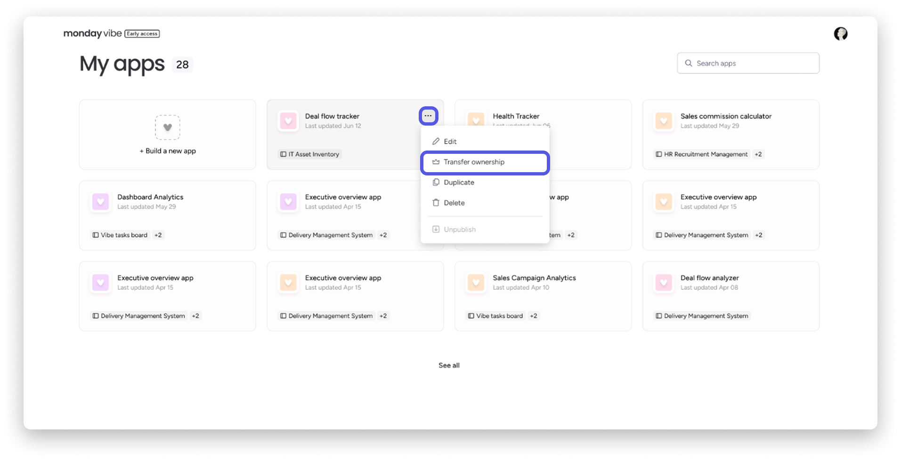Select Edit from the context menu
901x460 pixels.
point(485,142)
